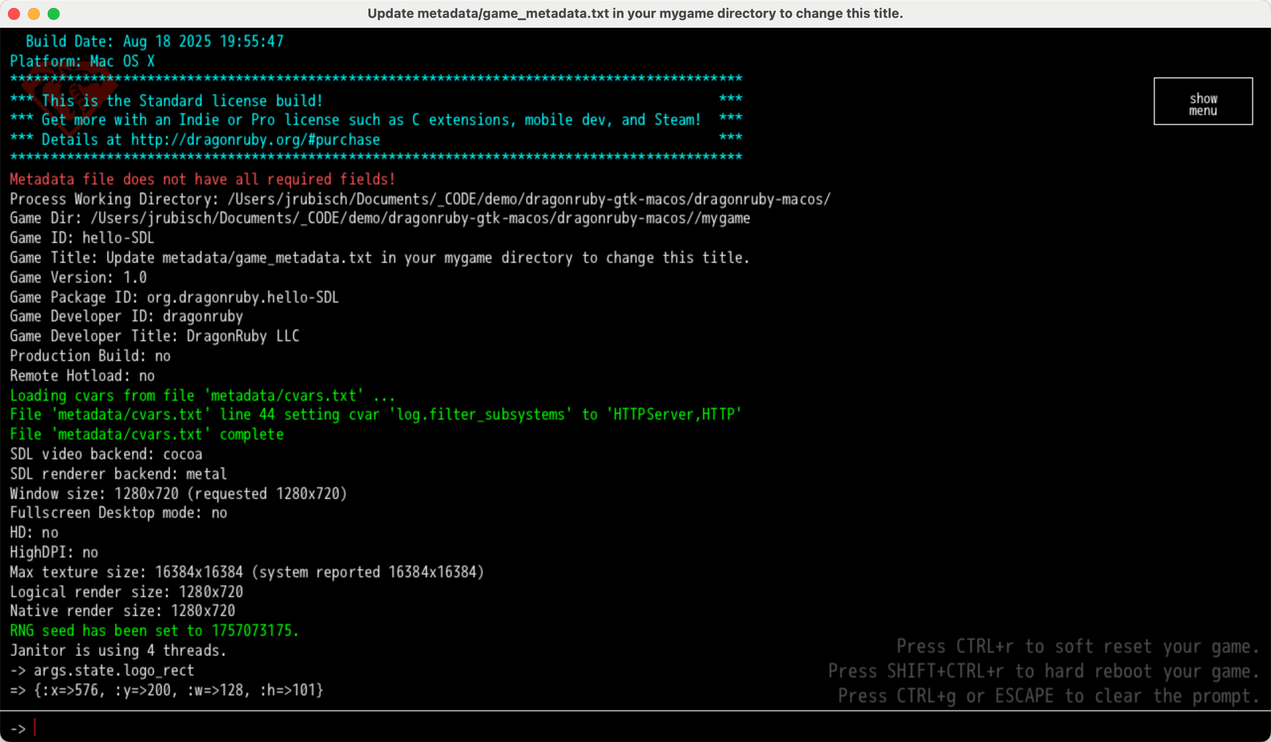Image resolution: width=1271 pixels, height=742 pixels.
Task: Click the show menu button
Action: pos(1202,101)
